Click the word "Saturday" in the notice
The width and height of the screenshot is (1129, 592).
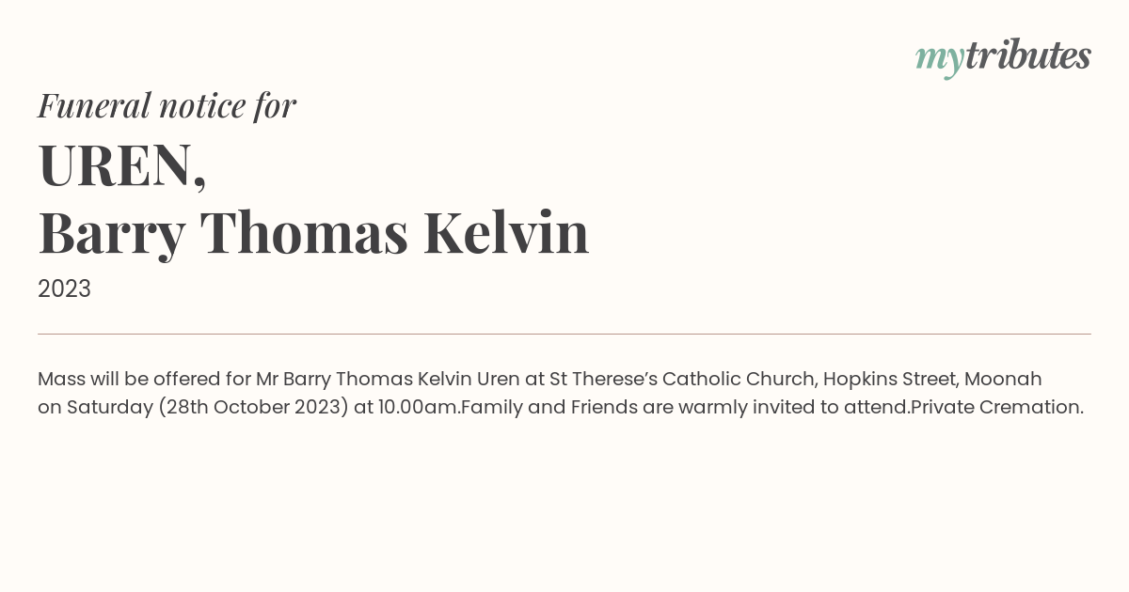[x=109, y=408]
